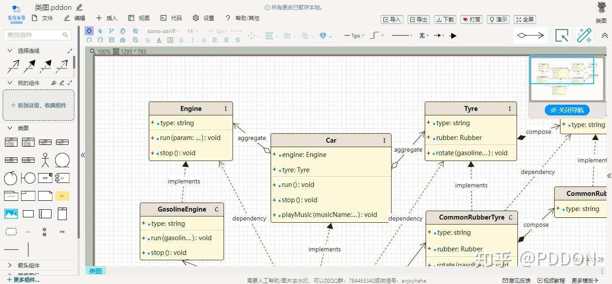612x284 pixels.
Task: Click the zoom out magnifier icon
Action: click(135, 40)
